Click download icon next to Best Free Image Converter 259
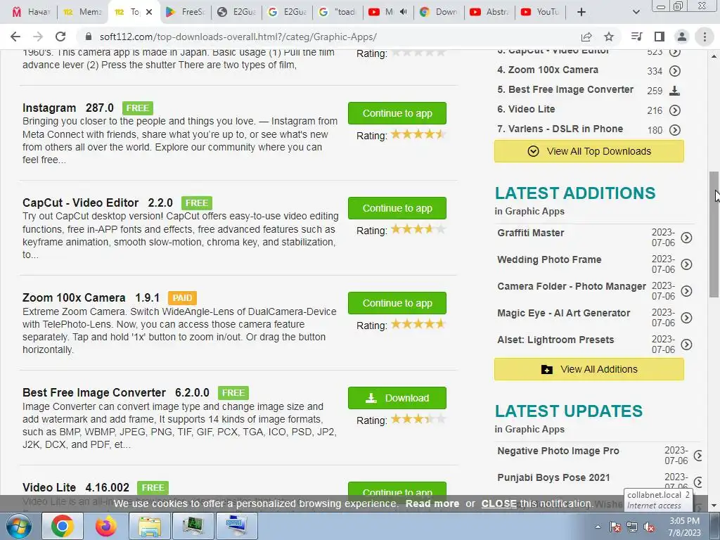This screenshot has height=540, width=720. coord(674,91)
